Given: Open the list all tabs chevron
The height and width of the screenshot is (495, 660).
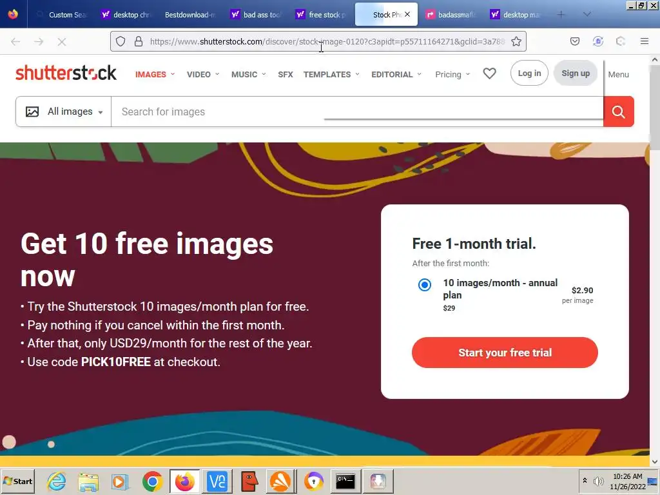Looking at the screenshot, I should click(x=587, y=14).
